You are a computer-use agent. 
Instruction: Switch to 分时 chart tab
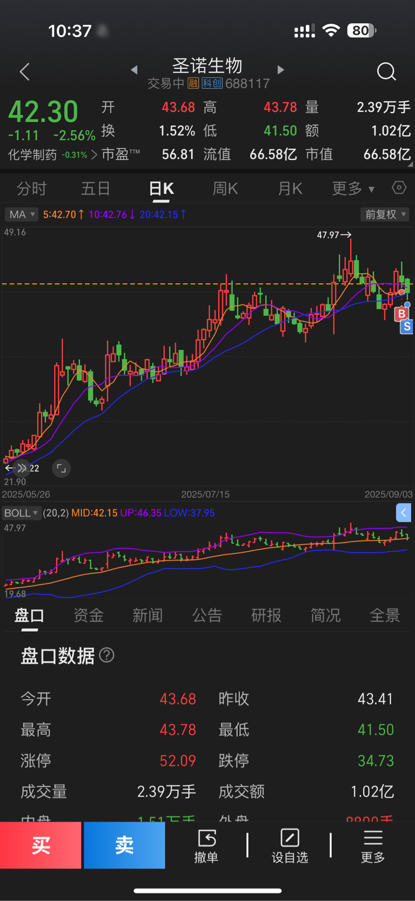point(31,188)
